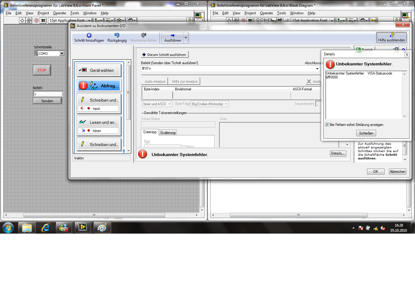The image size is (415, 292).
Task: Select the first Schreiben und... step above input
Action: [x=99, y=100]
